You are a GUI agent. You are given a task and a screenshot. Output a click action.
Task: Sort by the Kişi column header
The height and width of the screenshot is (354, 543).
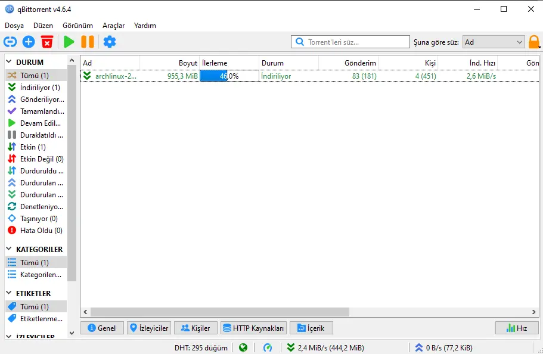408,63
